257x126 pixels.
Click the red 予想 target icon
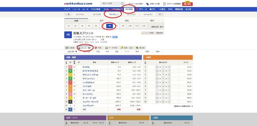tap(96, 48)
